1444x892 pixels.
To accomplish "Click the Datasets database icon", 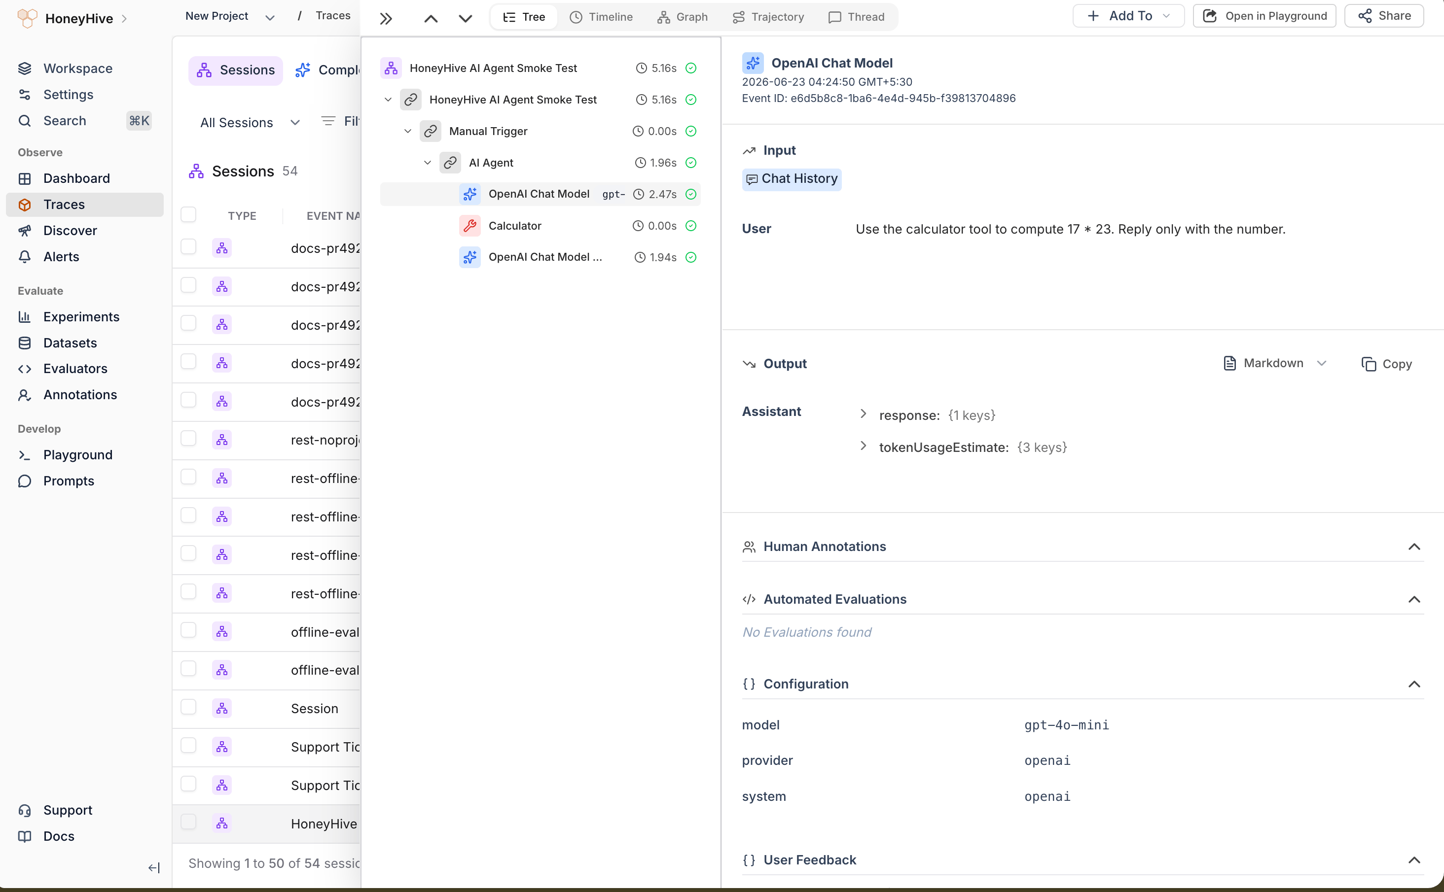I will (x=25, y=343).
